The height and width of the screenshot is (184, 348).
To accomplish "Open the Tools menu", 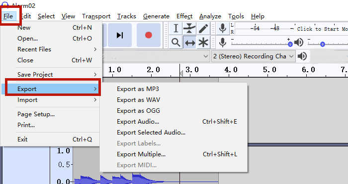I will pos(236,16).
